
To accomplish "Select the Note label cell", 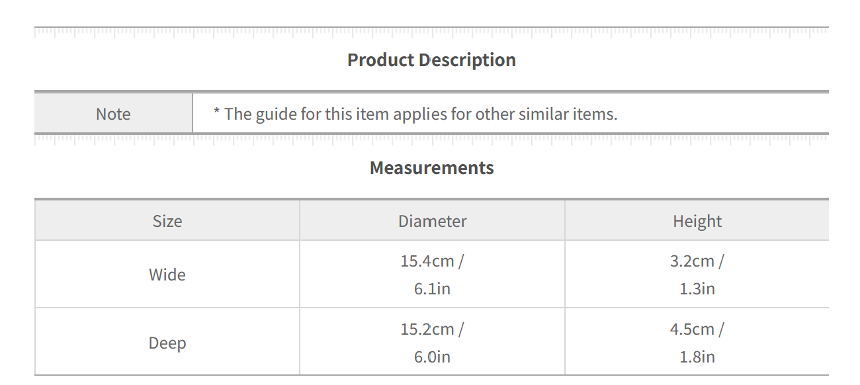I will [x=113, y=114].
